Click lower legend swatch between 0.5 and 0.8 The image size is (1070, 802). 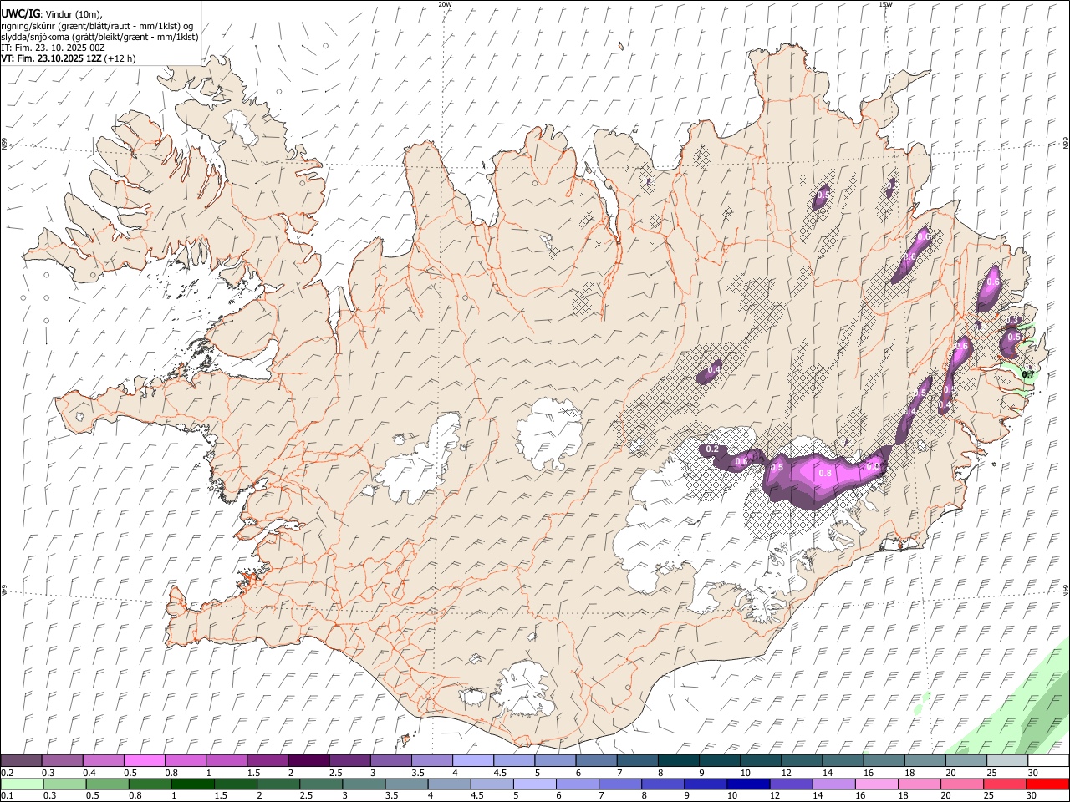108,784
